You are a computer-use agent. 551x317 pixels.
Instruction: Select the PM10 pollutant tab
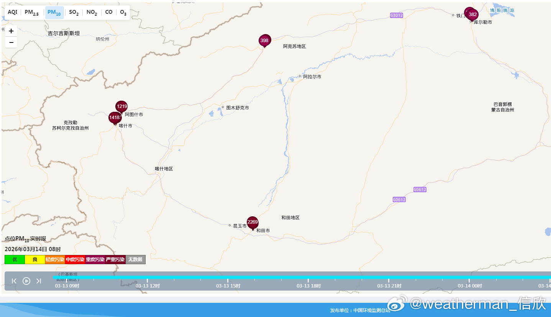(x=54, y=12)
